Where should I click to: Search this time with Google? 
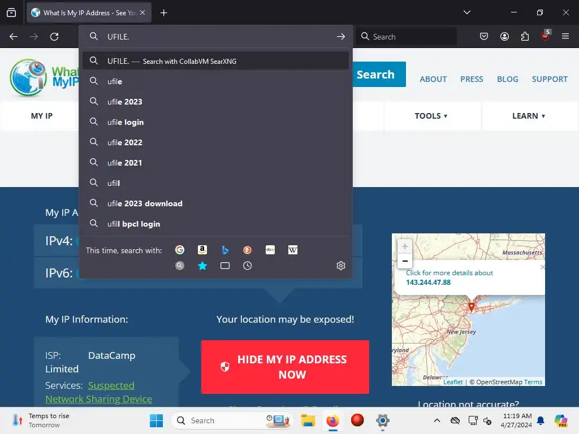(x=180, y=250)
